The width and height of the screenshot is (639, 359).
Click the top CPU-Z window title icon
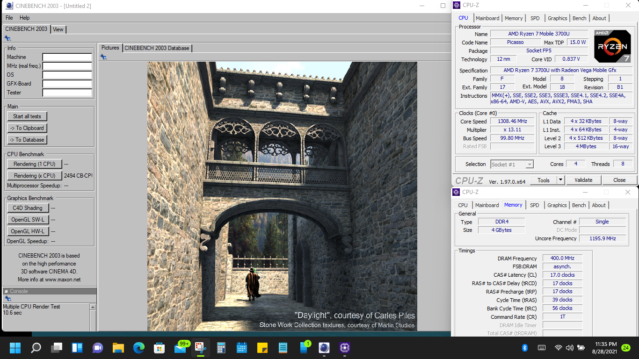(x=456, y=5)
